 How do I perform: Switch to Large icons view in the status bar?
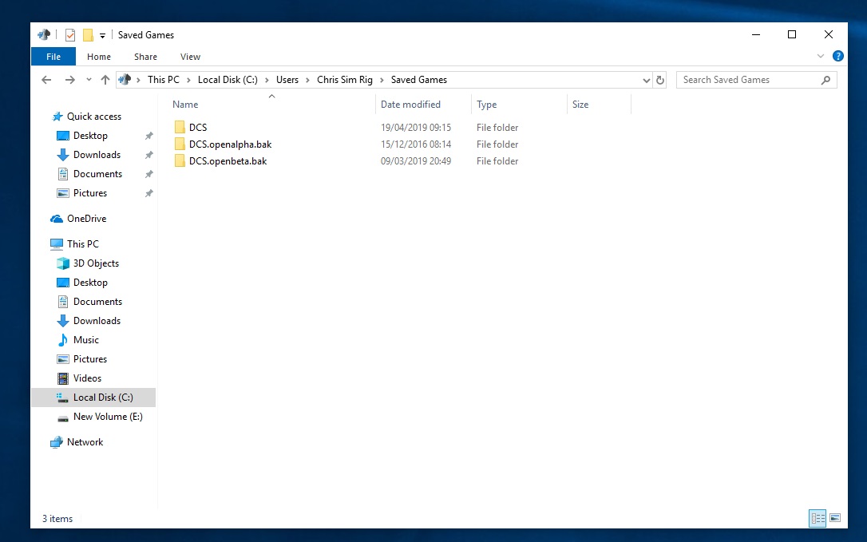point(836,518)
